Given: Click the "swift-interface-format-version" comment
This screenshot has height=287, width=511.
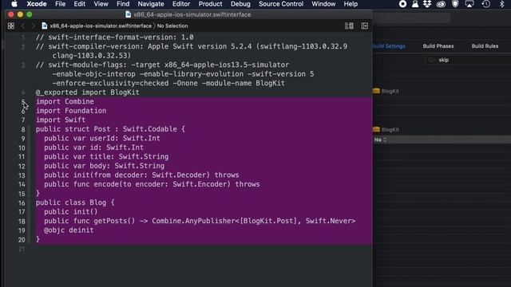Looking at the screenshot, I should [115, 37].
